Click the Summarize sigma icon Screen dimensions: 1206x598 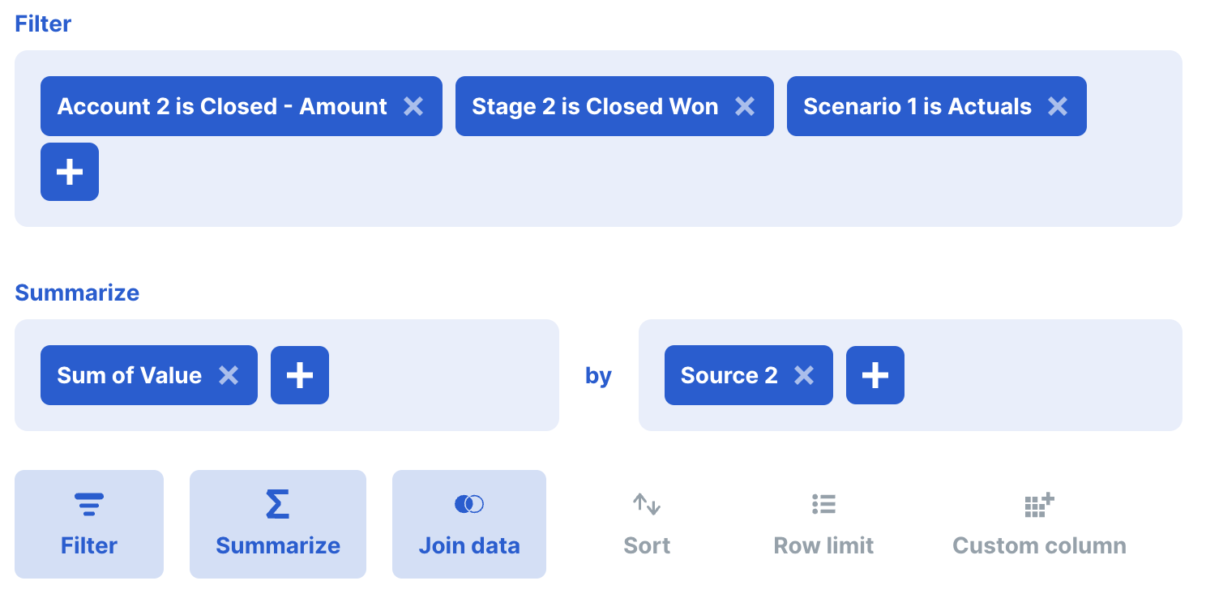click(277, 502)
